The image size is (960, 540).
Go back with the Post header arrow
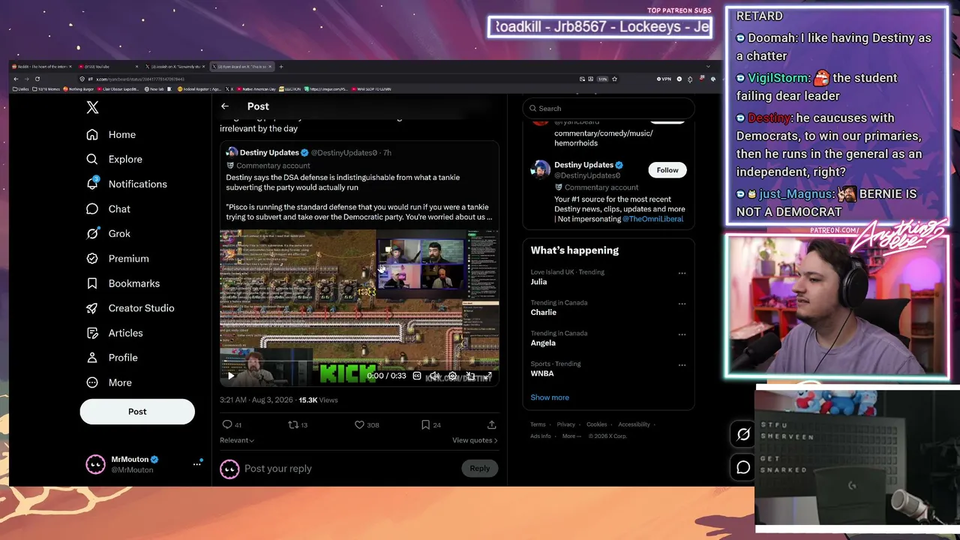(225, 106)
